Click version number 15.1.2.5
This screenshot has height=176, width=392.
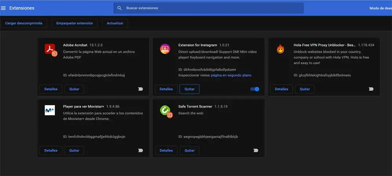96,45
